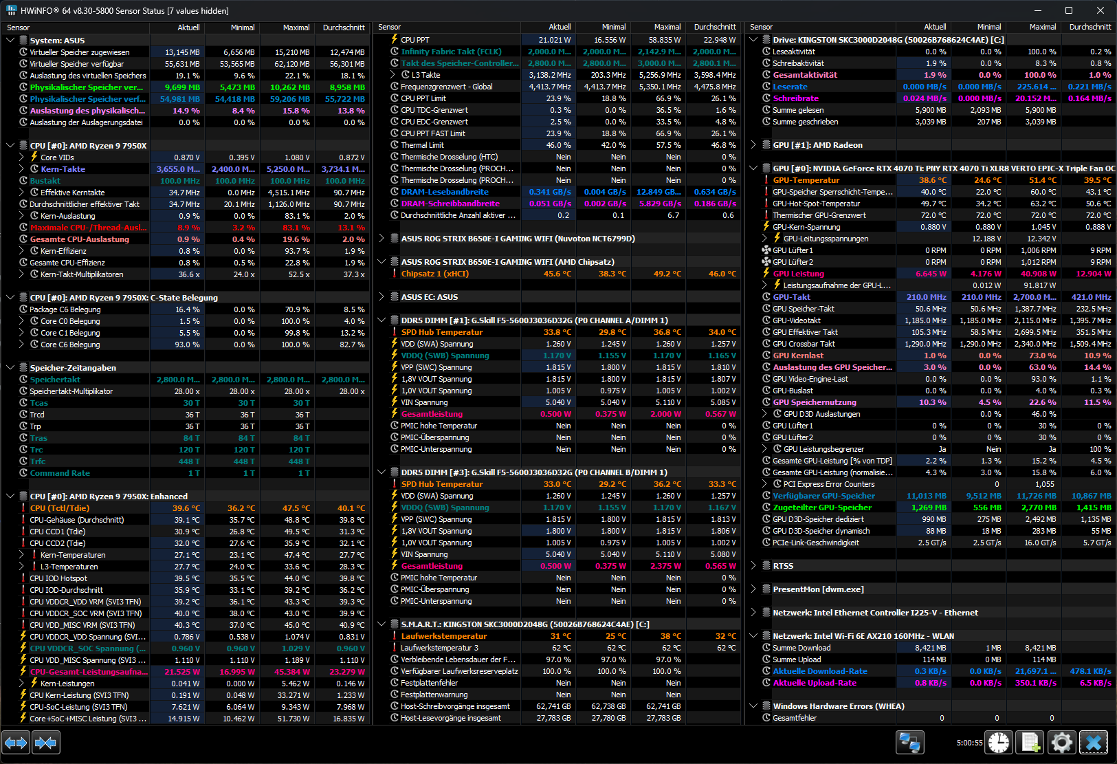
Task: Expand the RTSS sensor group
Action: (753, 566)
